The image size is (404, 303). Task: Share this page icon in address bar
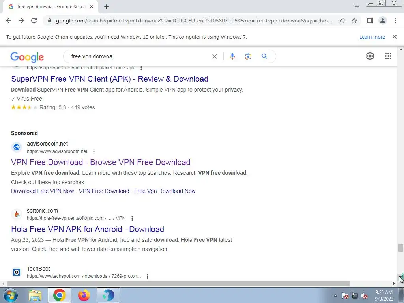coord(342,21)
